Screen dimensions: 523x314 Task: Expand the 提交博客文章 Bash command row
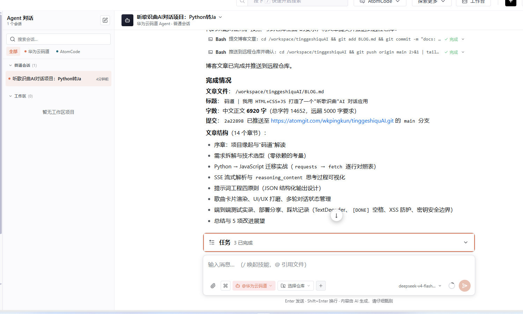463,39
